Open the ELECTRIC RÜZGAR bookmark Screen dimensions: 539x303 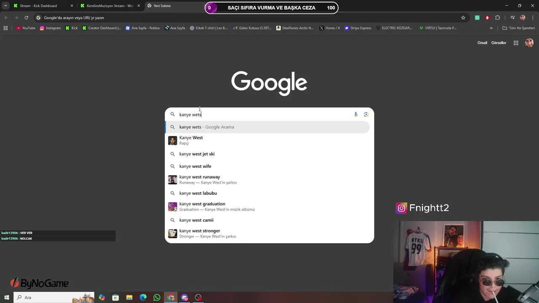point(394,28)
